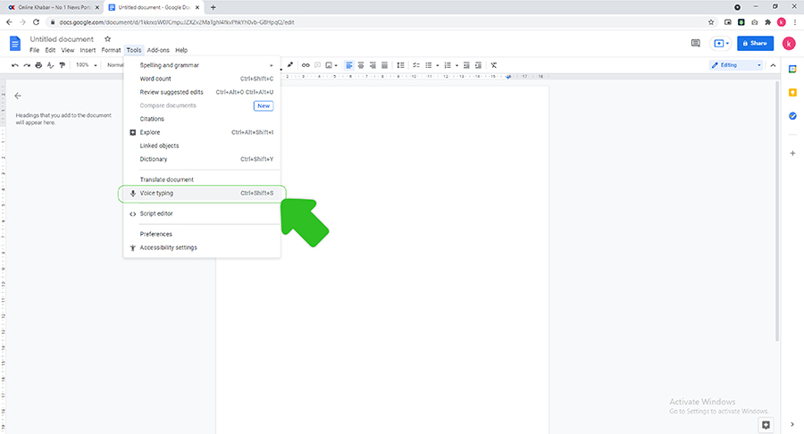Viewport: 804px width, 434px height.
Task: Open the Help menu
Action: pos(181,50)
